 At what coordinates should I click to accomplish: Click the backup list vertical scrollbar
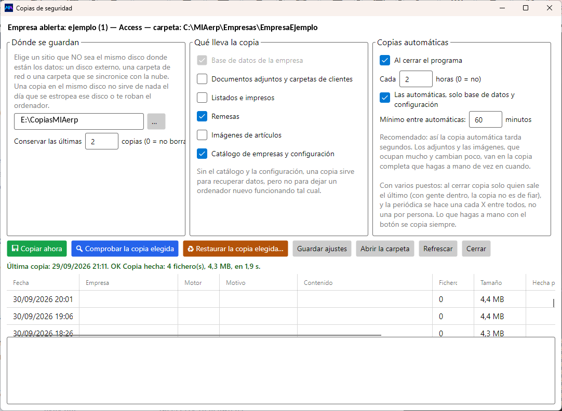point(553,303)
